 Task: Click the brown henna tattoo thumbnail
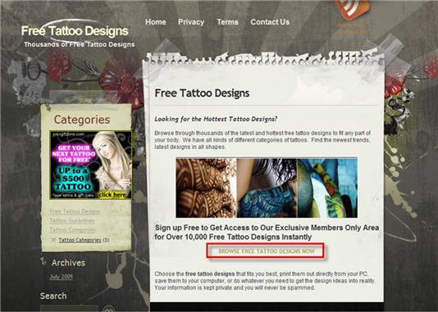coord(206,188)
